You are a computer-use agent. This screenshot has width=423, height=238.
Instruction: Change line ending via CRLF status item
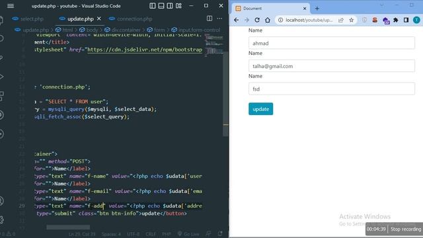[x=151, y=234]
